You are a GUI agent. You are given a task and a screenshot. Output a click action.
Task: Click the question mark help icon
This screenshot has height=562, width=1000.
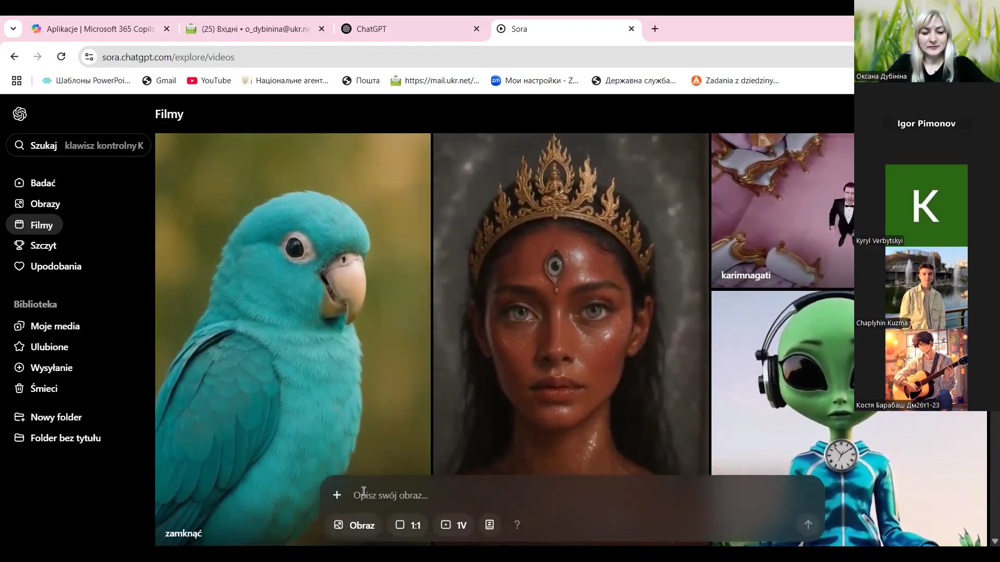(517, 525)
